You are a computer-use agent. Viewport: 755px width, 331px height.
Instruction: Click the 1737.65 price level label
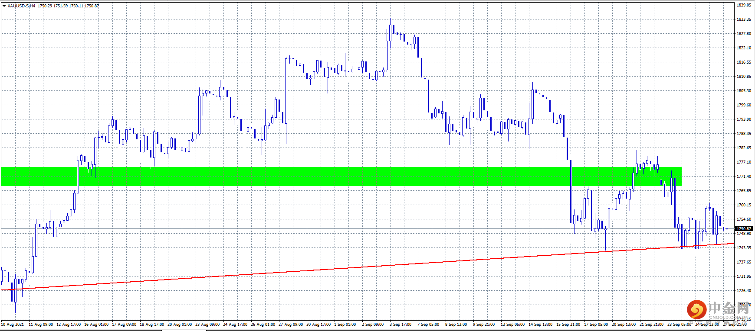[x=744, y=262]
